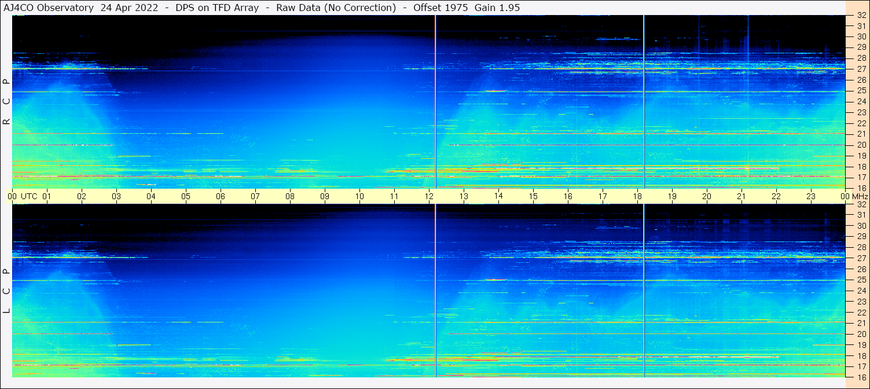870x389 pixels.
Task: Click green marker line after 18 UTC in LCP panel
Action: [x=644, y=291]
